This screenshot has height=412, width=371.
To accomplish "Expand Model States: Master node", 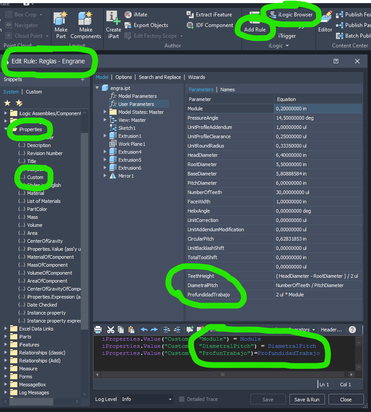I will (x=105, y=112).
